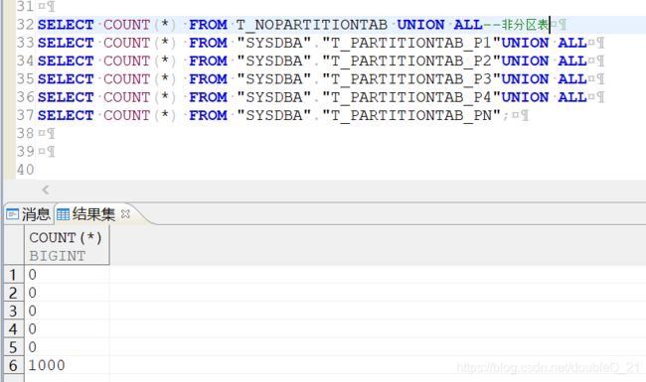Select result row header 5

point(13,346)
